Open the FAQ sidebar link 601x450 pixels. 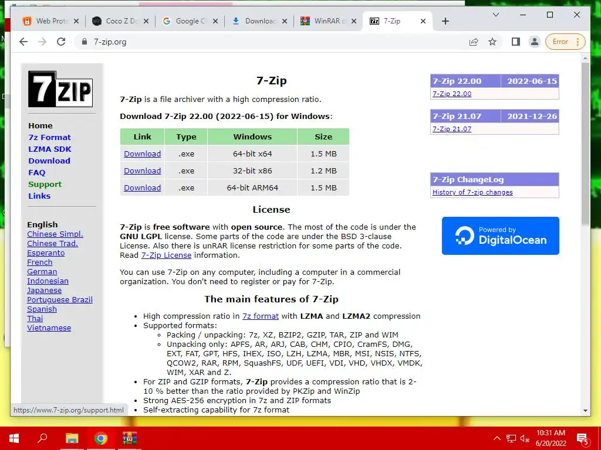(x=37, y=173)
